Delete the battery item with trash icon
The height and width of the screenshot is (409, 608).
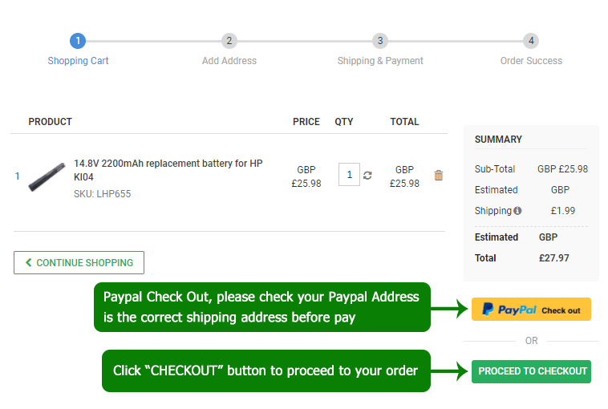[438, 175]
